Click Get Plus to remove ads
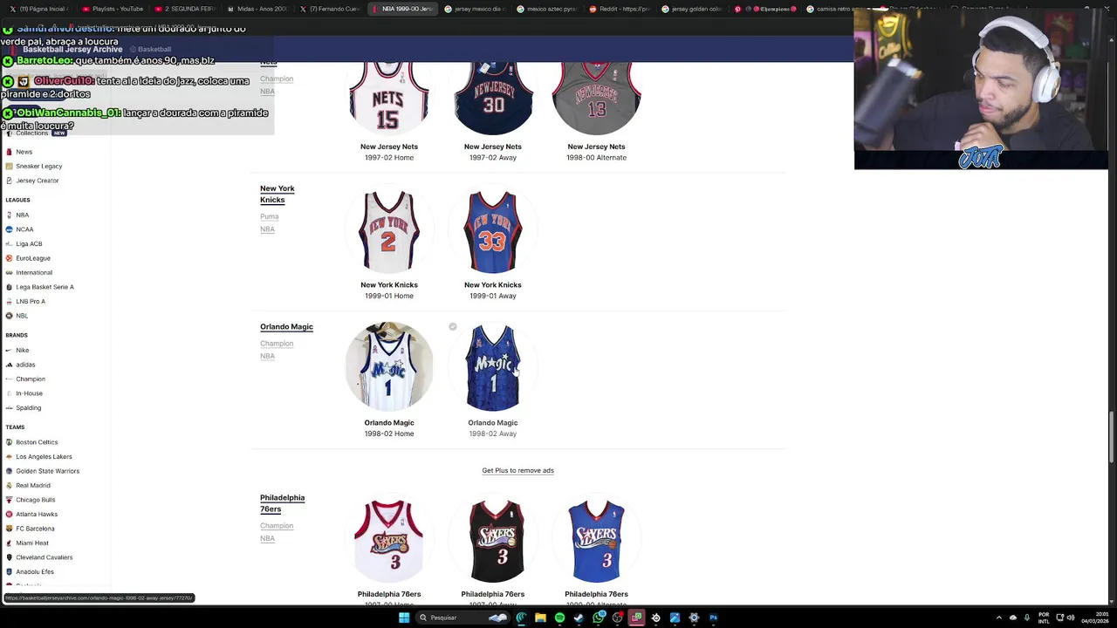 point(517,470)
